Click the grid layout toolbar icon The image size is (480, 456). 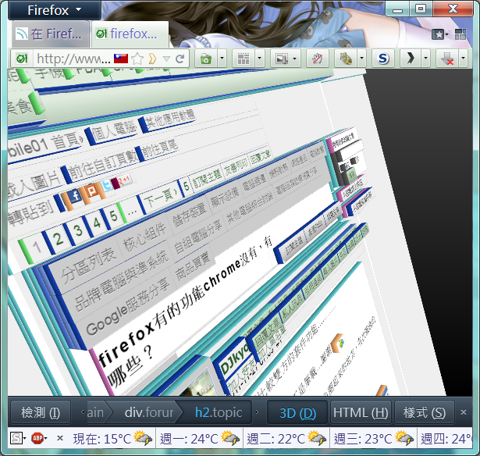(244, 59)
